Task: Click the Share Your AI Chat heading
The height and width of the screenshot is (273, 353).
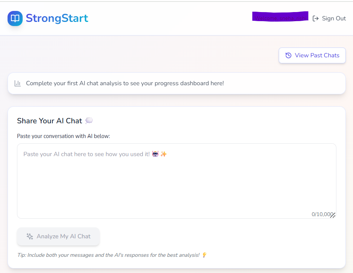Action: 49,121
